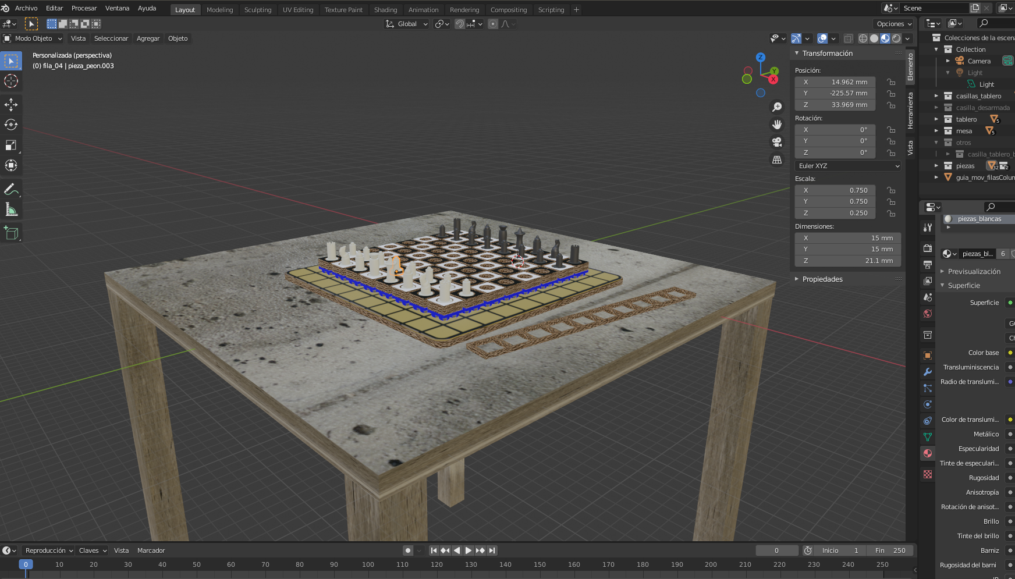Open the Output properties printer tab

pos(928,265)
